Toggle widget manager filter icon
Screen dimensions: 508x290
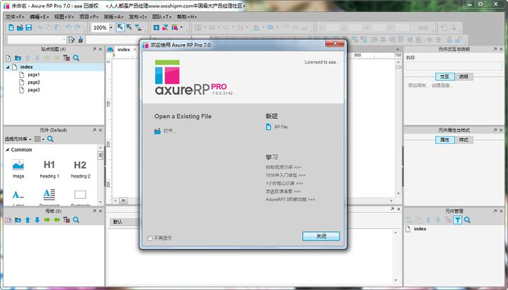pos(457,220)
